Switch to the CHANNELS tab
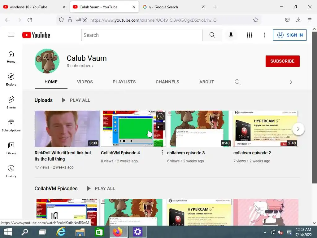Image resolution: width=317 pixels, height=238 pixels. (167, 82)
